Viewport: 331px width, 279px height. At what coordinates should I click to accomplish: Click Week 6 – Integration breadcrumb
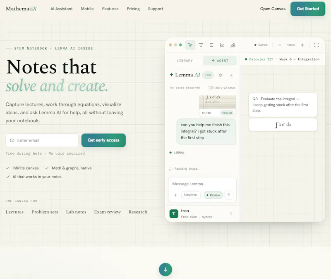coord(299,59)
